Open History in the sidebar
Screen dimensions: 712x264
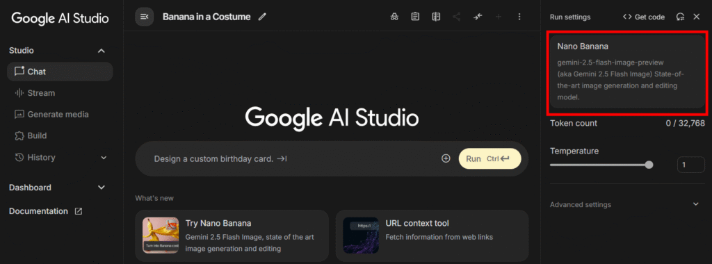60,158
